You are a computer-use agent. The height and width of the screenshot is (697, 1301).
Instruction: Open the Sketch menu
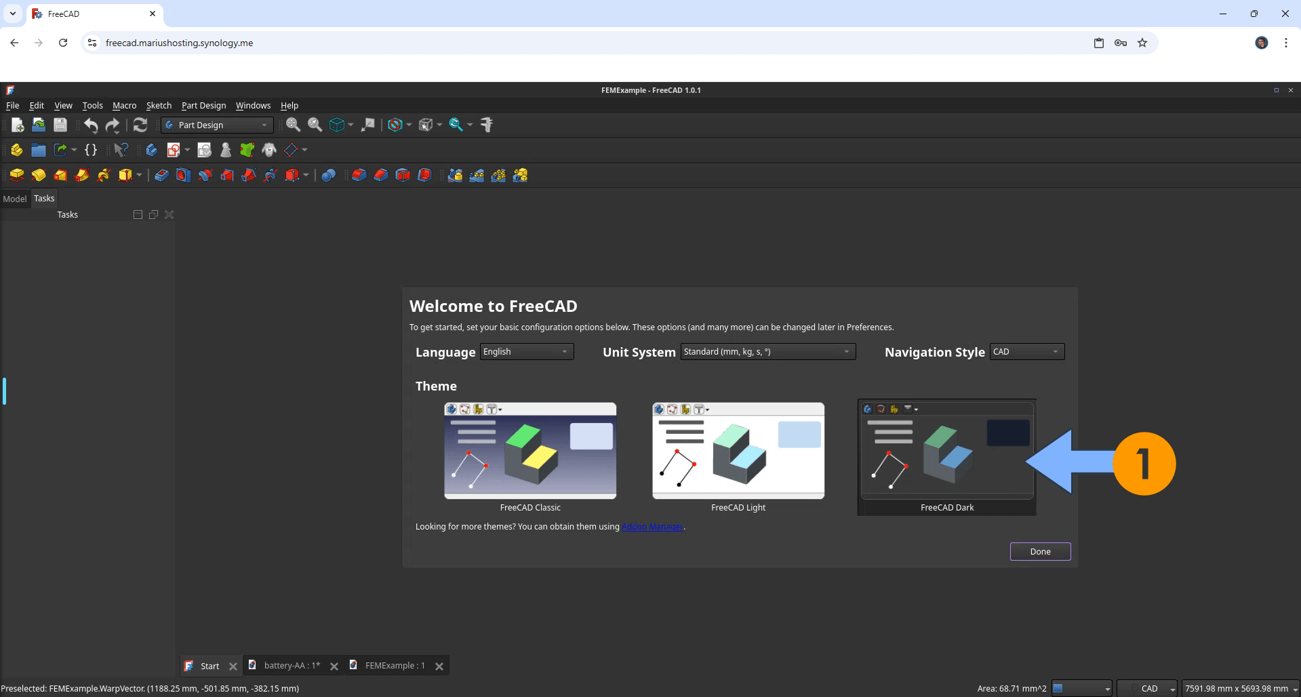tap(159, 106)
